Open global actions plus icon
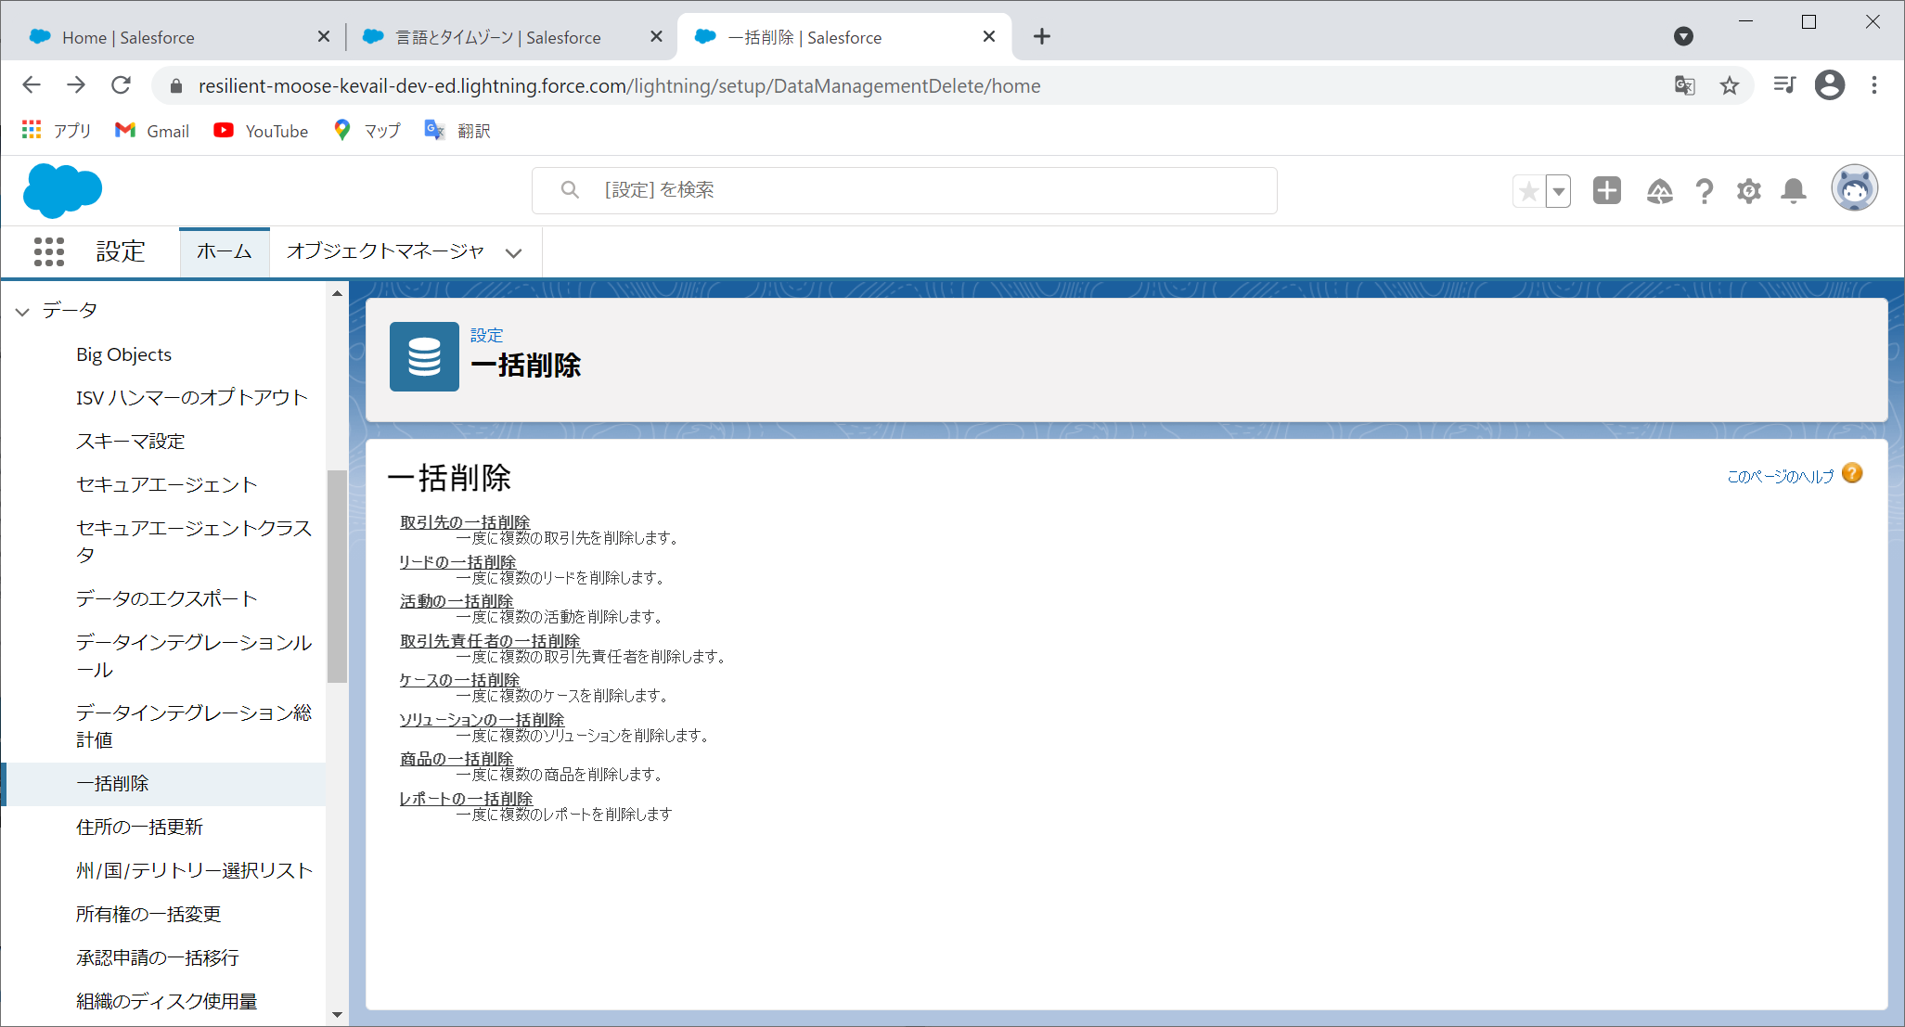Image resolution: width=1905 pixels, height=1027 pixels. click(1606, 190)
